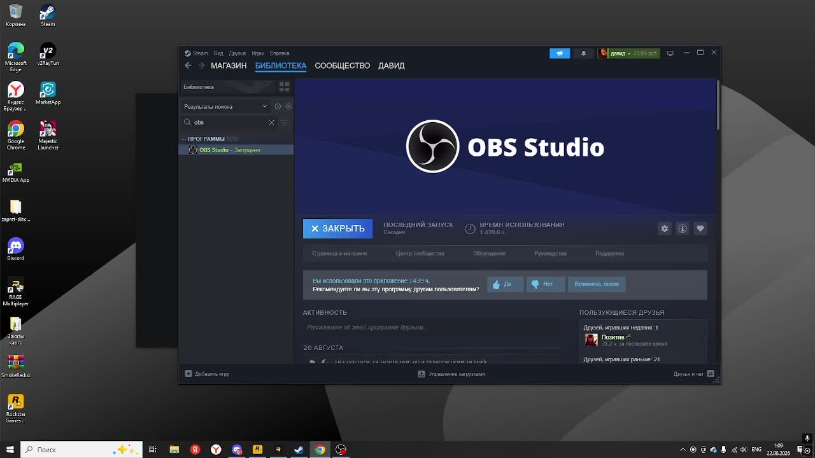Select the SmokeRedux desktop icon

click(x=15, y=366)
